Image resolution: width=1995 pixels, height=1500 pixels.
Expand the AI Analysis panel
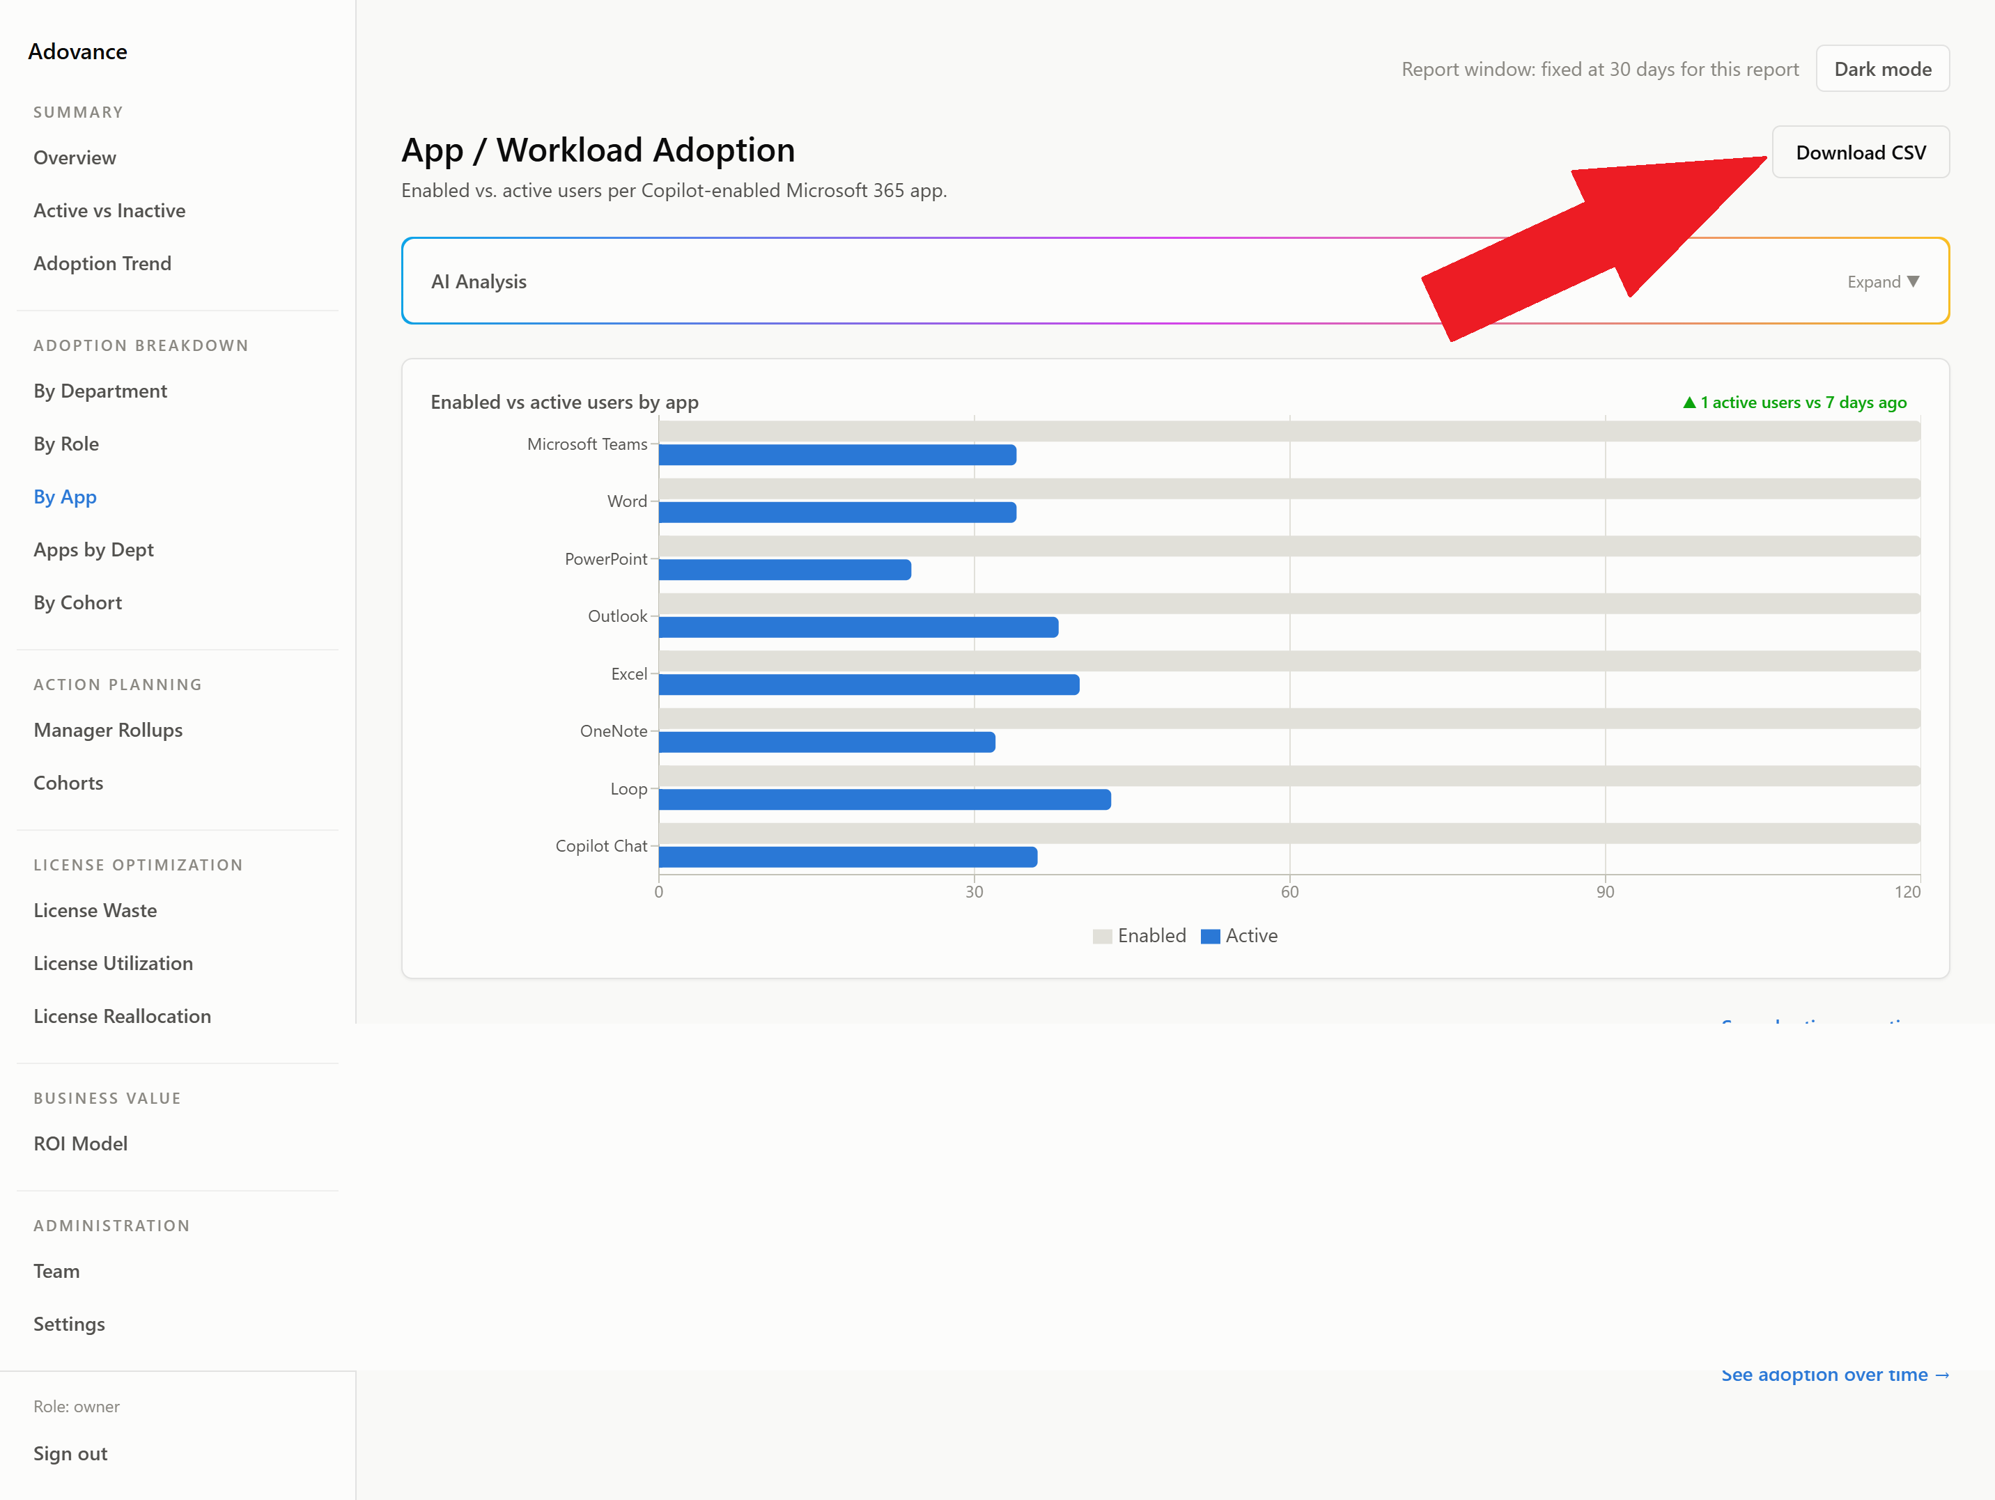1175,281
